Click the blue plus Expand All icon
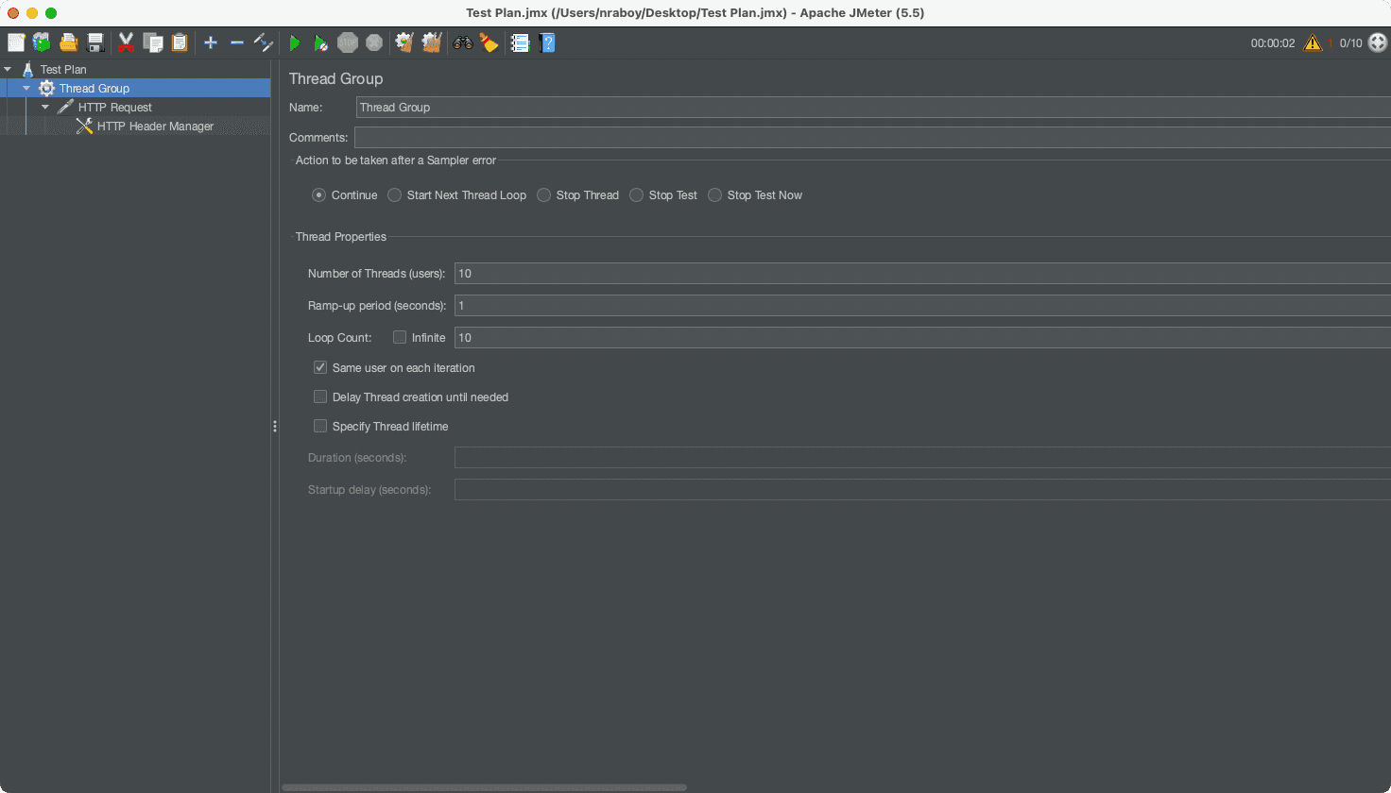The height and width of the screenshot is (793, 1391). coord(211,42)
